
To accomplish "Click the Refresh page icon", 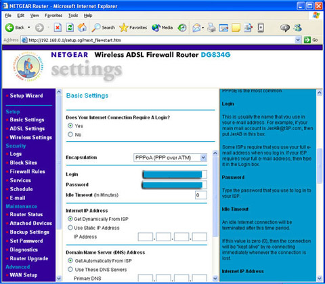I will (70, 28).
